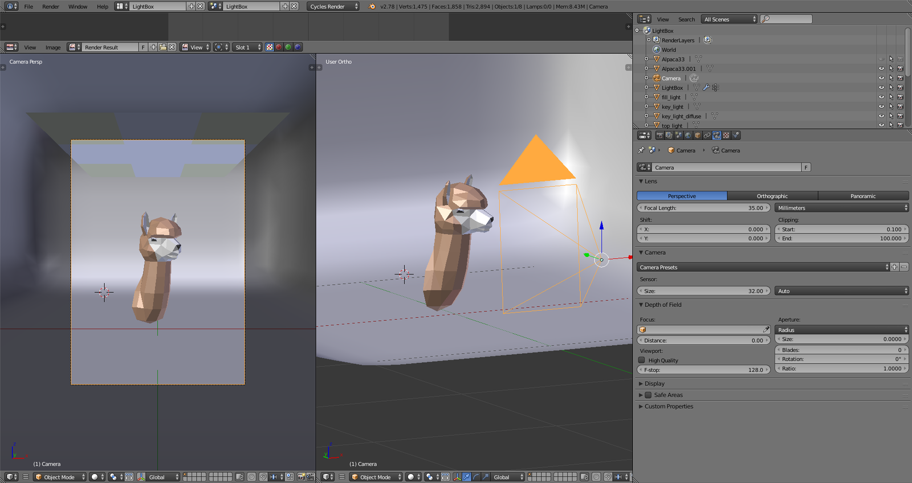The width and height of the screenshot is (912, 483).
Task: Show blue channel in image editor
Action: (x=298, y=47)
